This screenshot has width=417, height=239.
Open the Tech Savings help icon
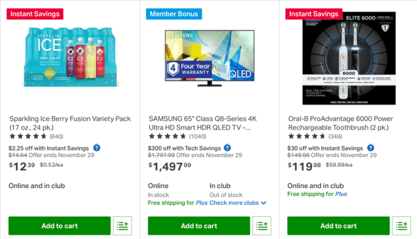coord(227,148)
